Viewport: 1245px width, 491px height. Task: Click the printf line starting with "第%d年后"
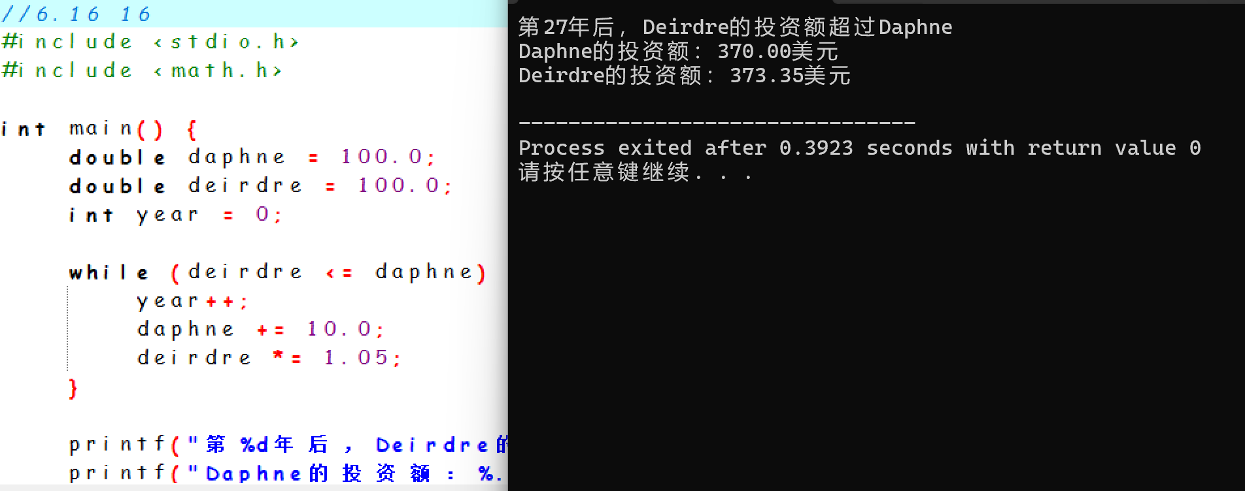(288, 445)
